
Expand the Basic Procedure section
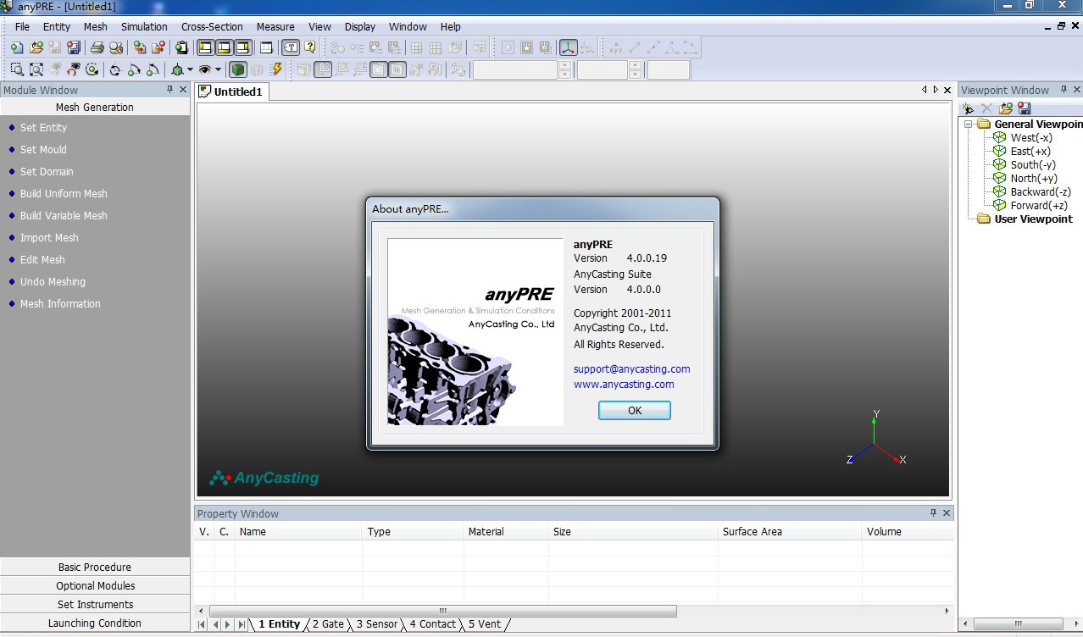(x=95, y=568)
